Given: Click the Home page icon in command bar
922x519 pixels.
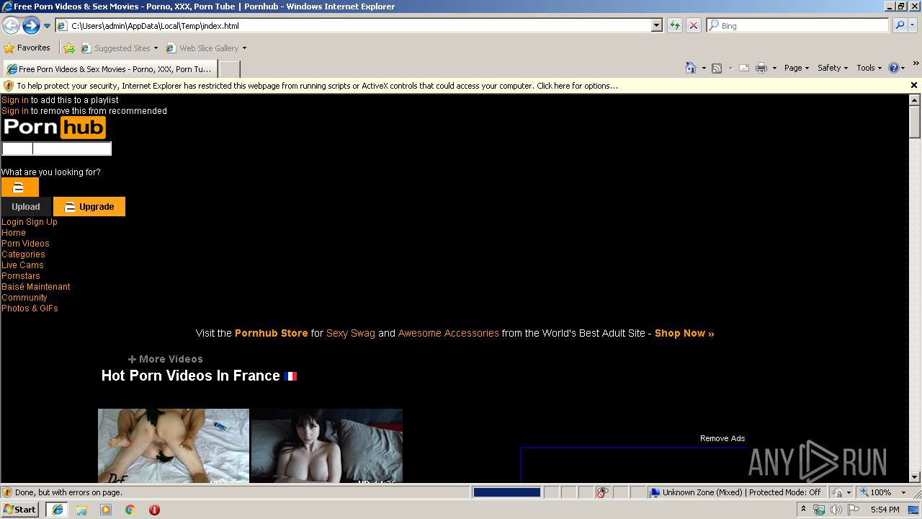Looking at the screenshot, I should tap(691, 68).
